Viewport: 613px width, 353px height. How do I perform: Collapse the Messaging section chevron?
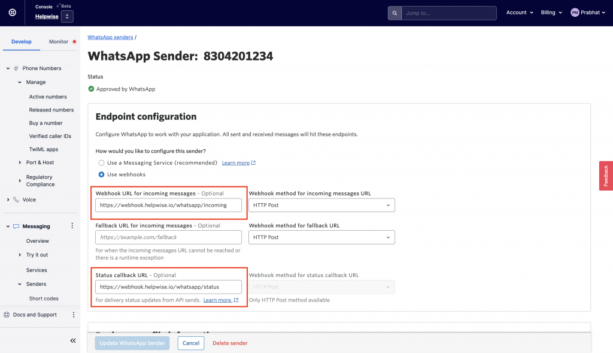click(x=8, y=226)
